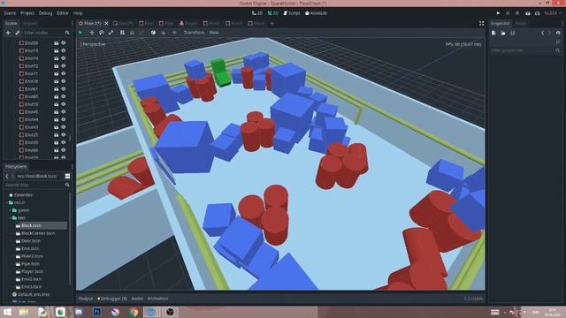Open the Editor menu
This screenshot has height=318, width=566.
[x=63, y=13]
